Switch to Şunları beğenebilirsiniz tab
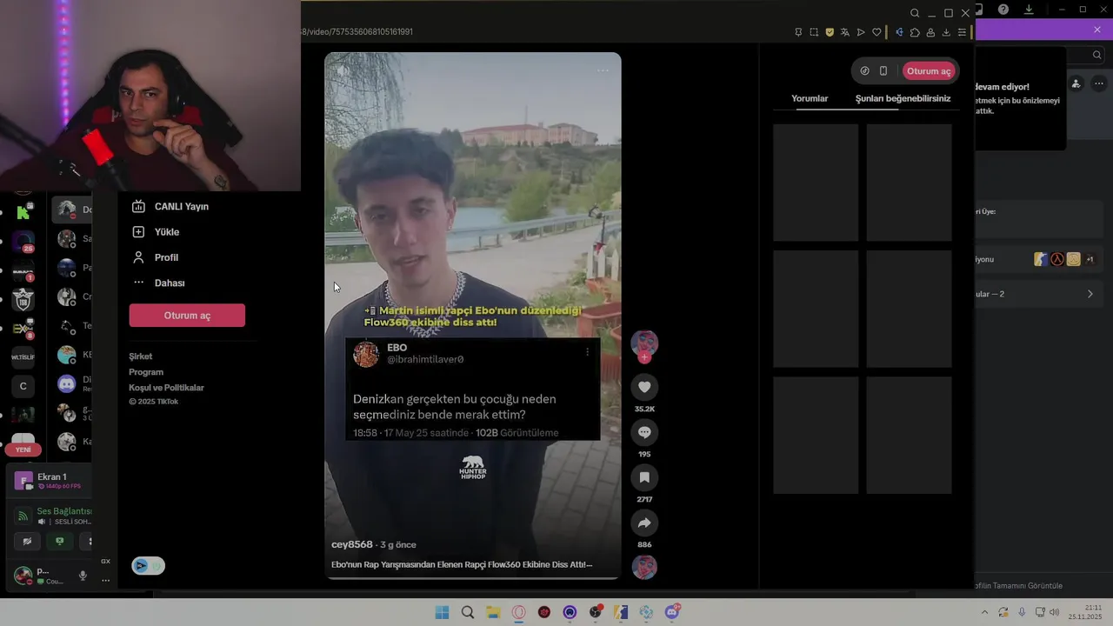The height and width of the screenshot is (626, 1113). (x=903, y=98)
